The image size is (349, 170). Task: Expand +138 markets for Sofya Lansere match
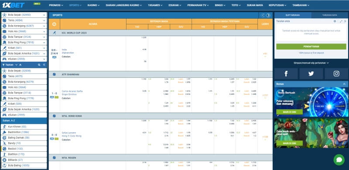265,138
